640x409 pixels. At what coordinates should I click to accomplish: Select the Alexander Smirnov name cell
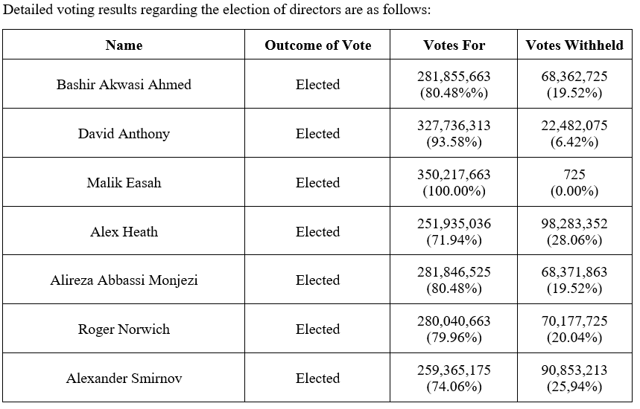(x=124, y=379)
